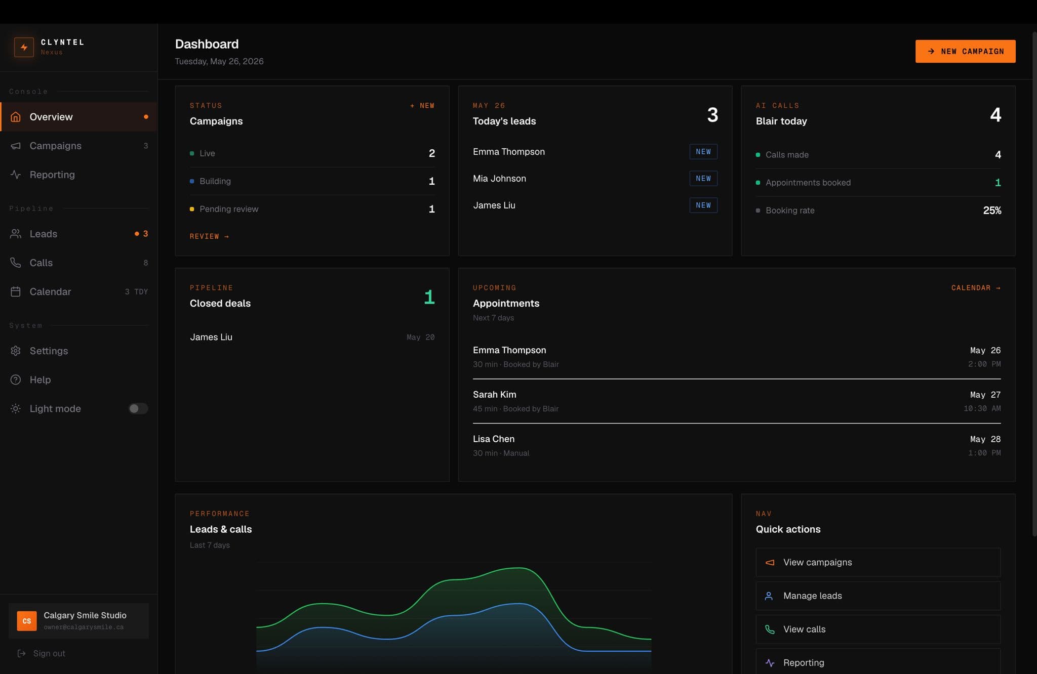Open Leads in the sidebar

tap(78, 234)
